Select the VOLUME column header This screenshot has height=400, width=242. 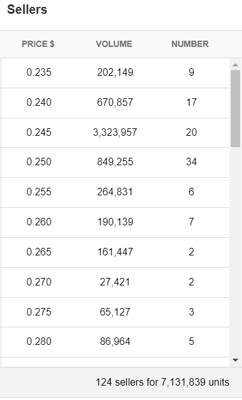coord(114,44)
